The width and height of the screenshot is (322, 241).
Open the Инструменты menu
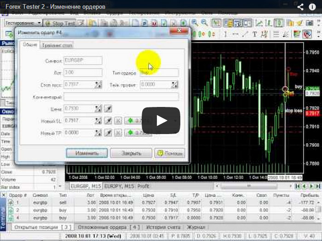(180, 13)
